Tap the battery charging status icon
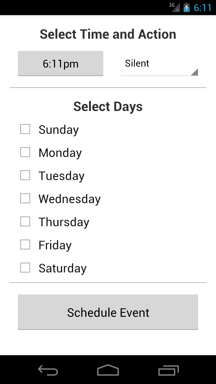 point(187,7)
